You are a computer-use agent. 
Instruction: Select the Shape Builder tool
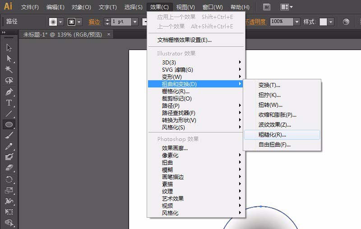[9, 223]
